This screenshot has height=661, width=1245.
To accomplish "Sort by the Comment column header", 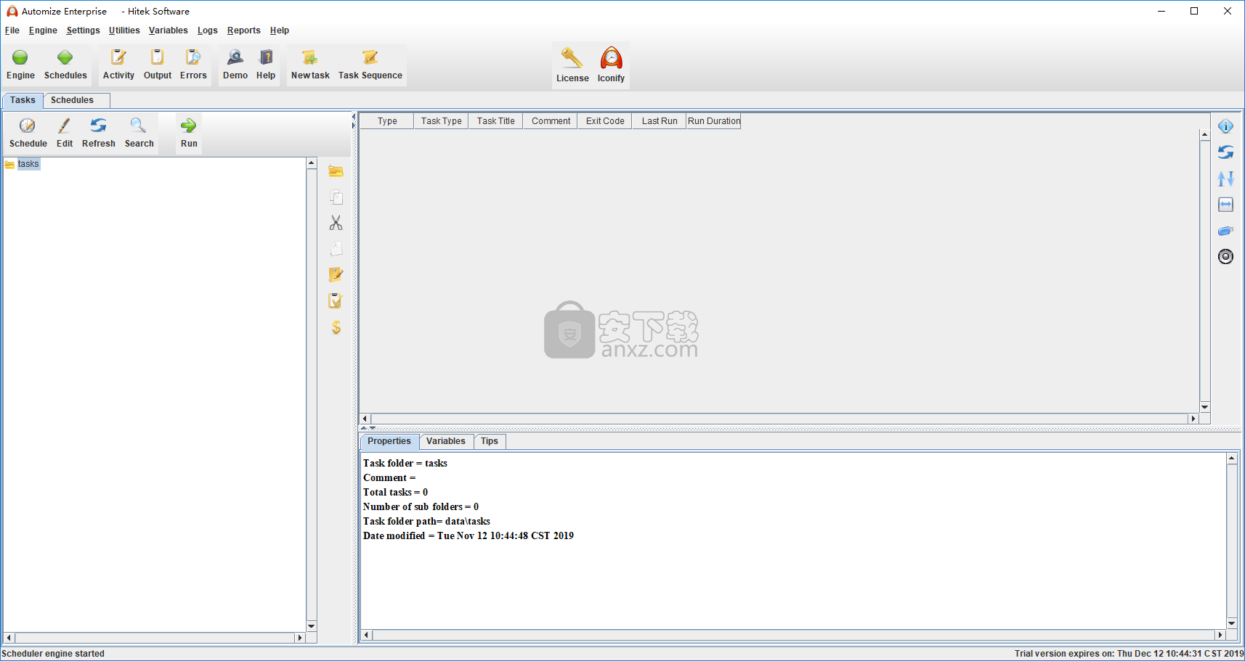I will (551, 121).
